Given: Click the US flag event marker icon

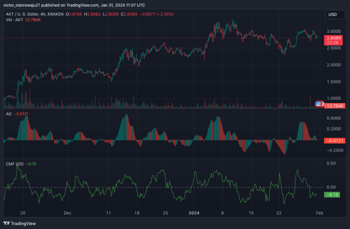Looking at the screenshot, I should click(x=318, y=104).
